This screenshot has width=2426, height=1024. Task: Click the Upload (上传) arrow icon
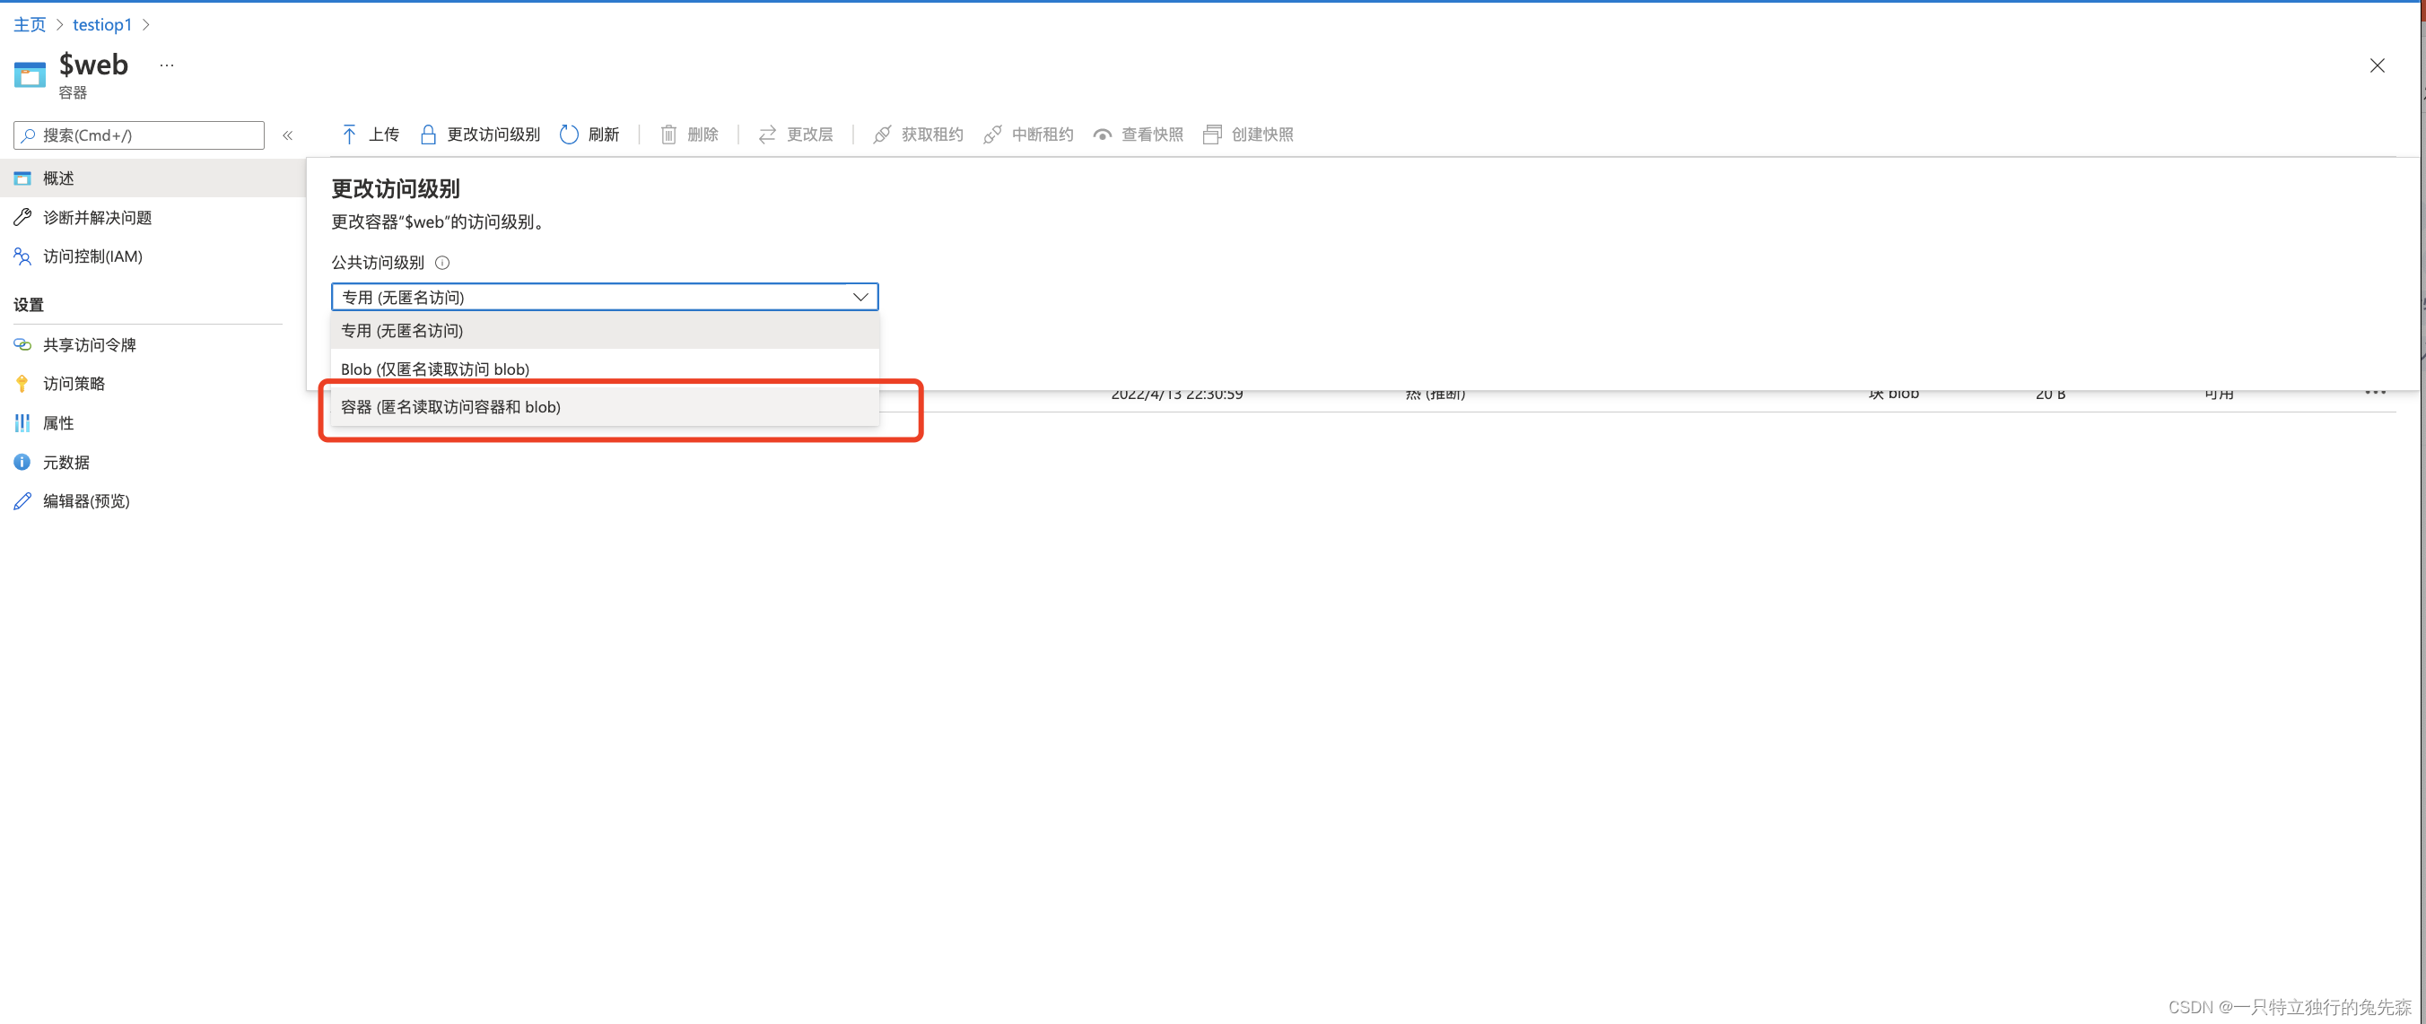(349, 135)
